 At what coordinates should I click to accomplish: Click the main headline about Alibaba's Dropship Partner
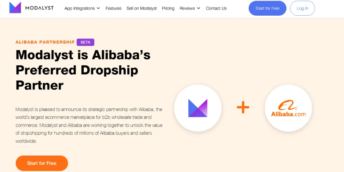83,70
